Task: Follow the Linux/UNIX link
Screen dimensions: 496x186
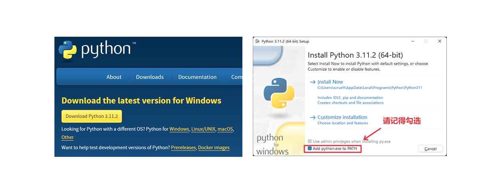Action: click(x=203, y=129)
